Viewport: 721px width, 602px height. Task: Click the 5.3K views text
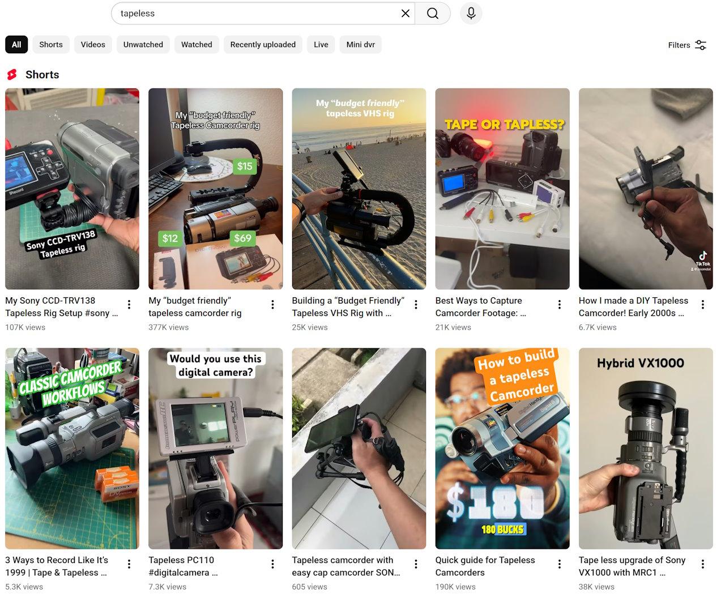click(24, 587)
